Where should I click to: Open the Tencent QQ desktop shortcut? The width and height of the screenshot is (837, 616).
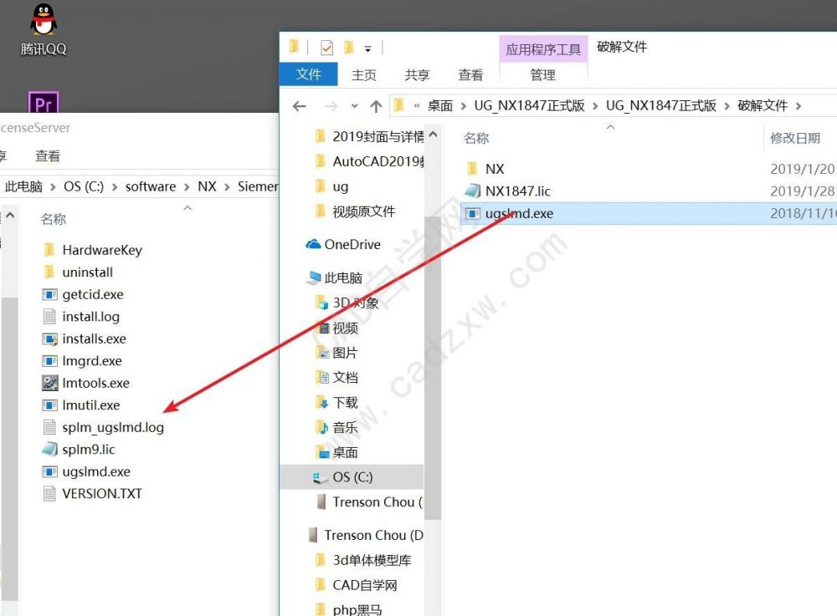click(x=44, y=30)
